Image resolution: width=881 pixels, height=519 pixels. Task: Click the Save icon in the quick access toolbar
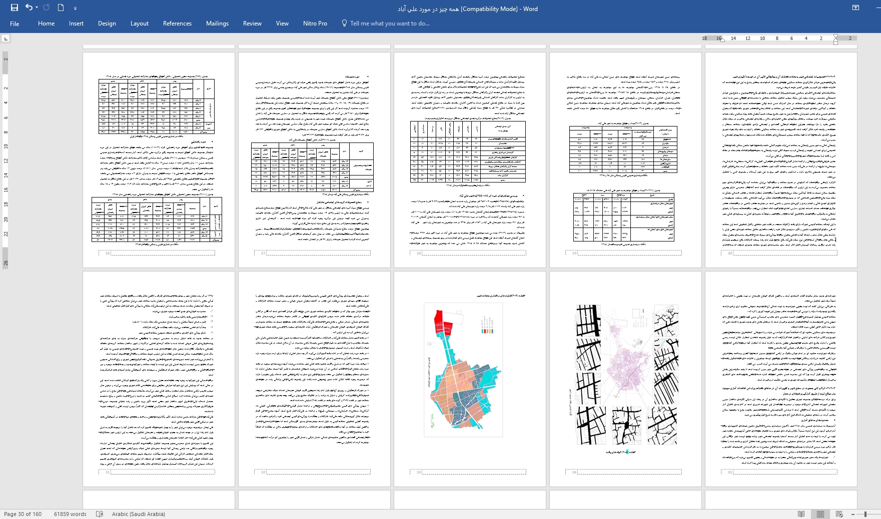14,7
